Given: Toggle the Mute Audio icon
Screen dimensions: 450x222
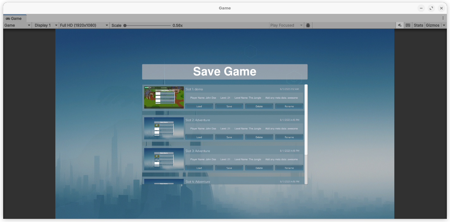Looking at the screenshot, I should pyautogui.click(x=400, y=25).
